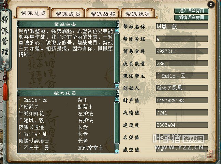This screenshot has width=221, height=164.
Task: Click the 进入语音房间 button
Action: click(x=192, y=11)
